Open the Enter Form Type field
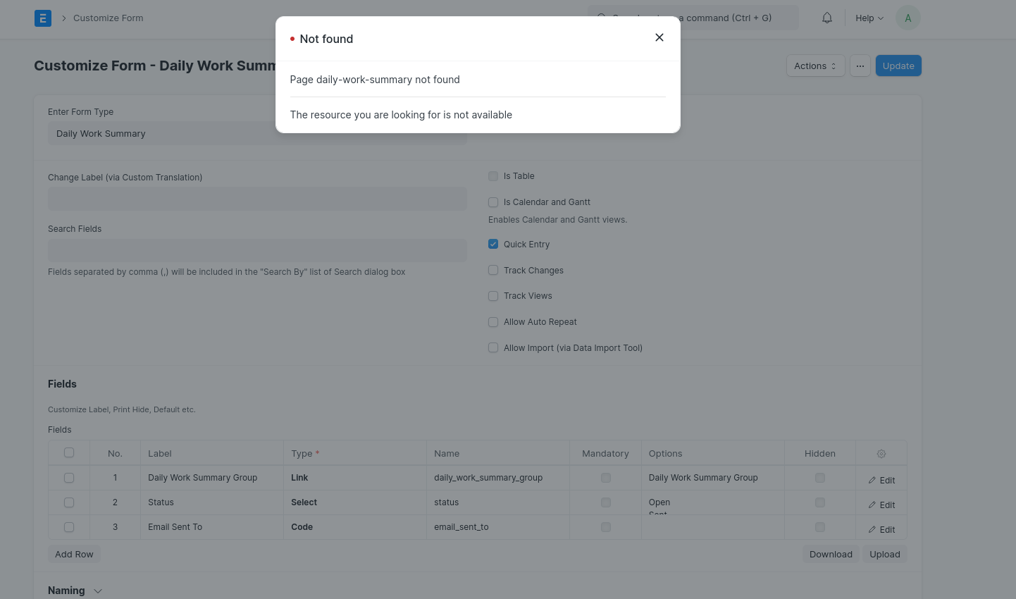 tap(257, 133)
